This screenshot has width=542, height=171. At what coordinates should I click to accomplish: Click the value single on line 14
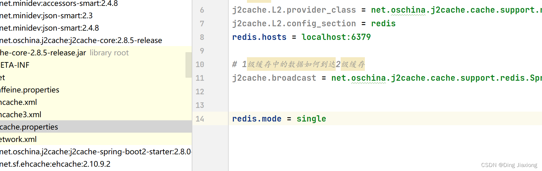[311, 119]
